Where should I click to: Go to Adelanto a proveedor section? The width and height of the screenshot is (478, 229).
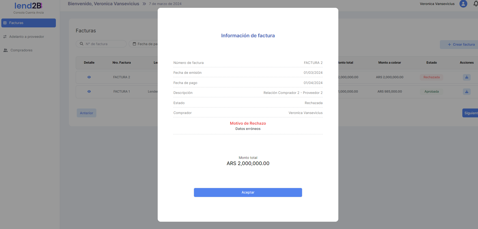[27, 37]
